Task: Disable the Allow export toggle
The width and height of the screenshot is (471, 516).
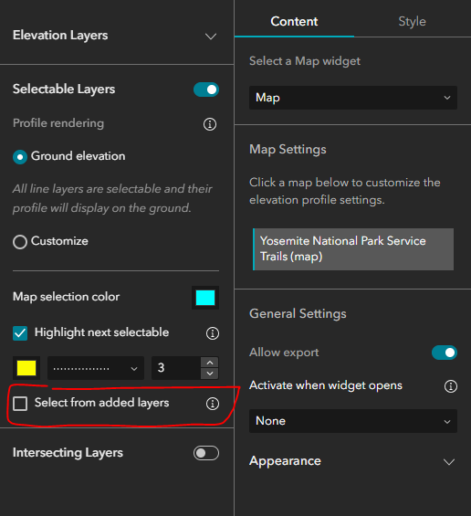Action: (x=445, y=353)
